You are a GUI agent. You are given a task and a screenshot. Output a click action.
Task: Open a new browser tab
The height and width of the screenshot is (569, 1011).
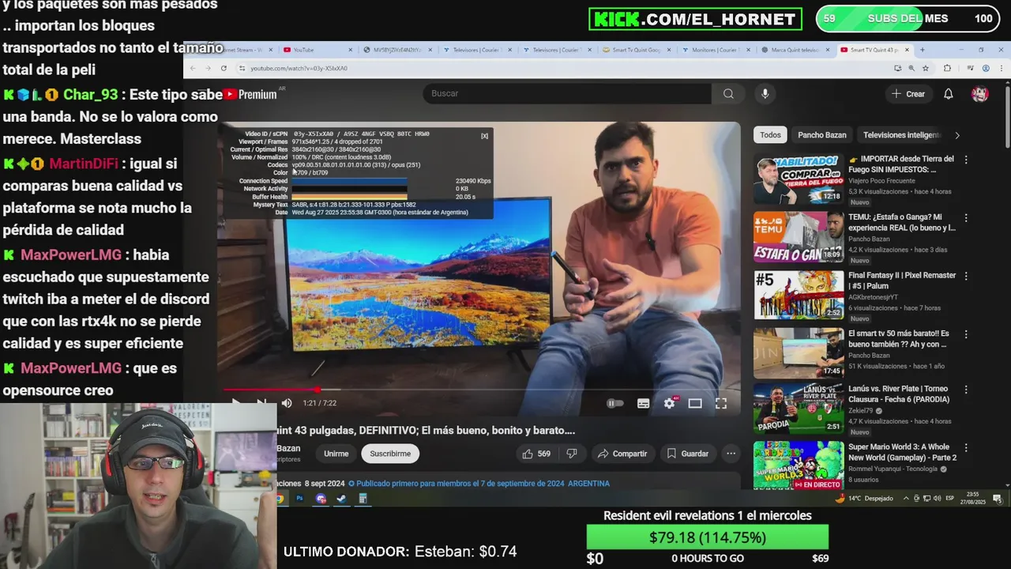pos(922,50)
